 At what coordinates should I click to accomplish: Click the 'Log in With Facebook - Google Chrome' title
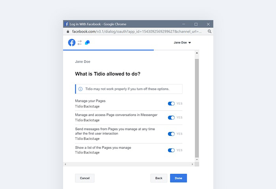[98, 24]
